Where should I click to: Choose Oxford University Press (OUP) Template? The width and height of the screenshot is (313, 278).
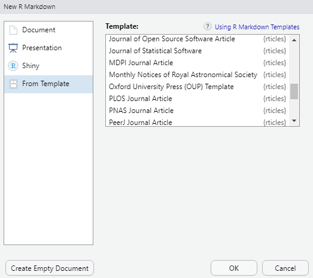pyautogui.click(x=197, y=87)
